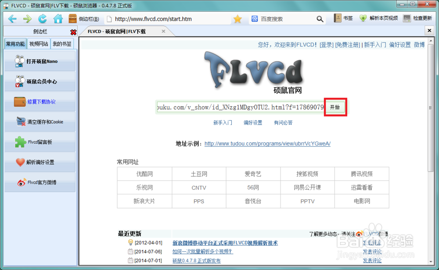Click the Baidu search engine icon
The image size is (439, 270).
point(255,19)
